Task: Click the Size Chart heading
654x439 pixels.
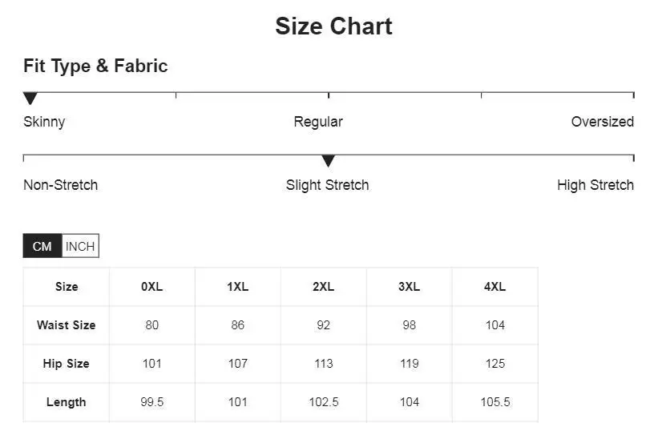Action: [x=333, y=26]
